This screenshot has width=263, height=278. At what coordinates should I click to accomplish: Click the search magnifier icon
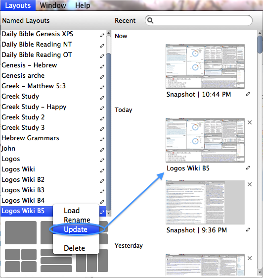click(x=150, y=20)
